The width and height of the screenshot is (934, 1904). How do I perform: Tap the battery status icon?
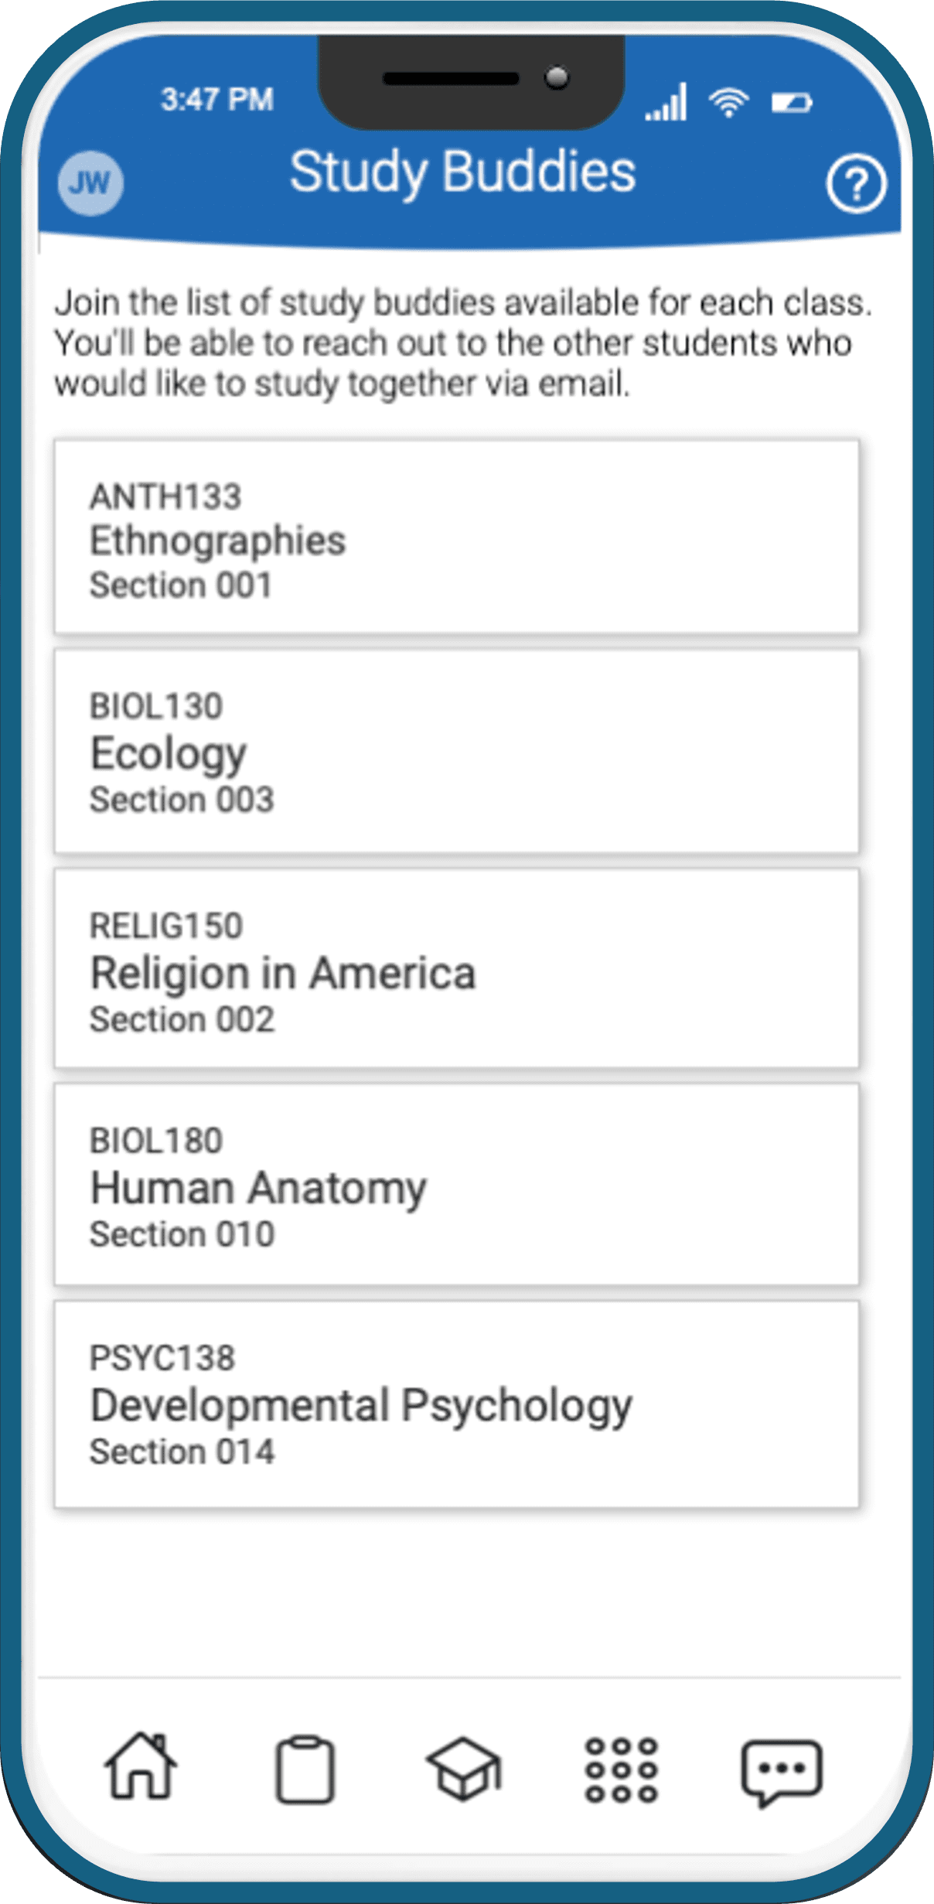click(x=792, y=103)
